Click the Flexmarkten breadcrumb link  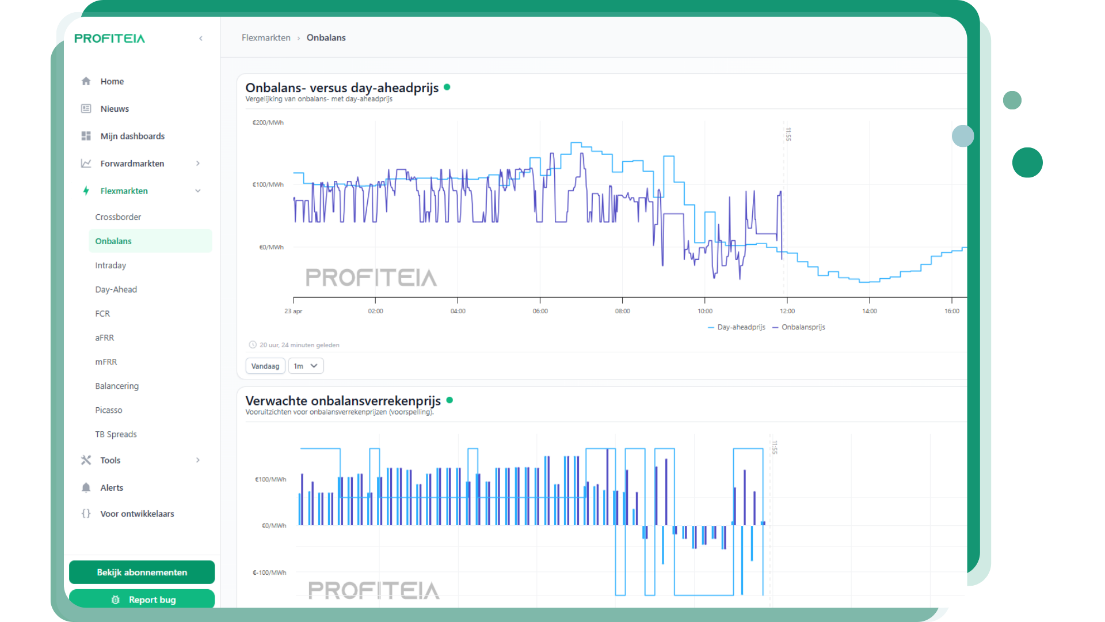266,38
